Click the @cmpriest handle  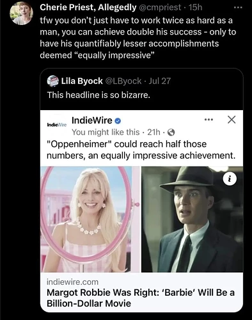point(160,8)
